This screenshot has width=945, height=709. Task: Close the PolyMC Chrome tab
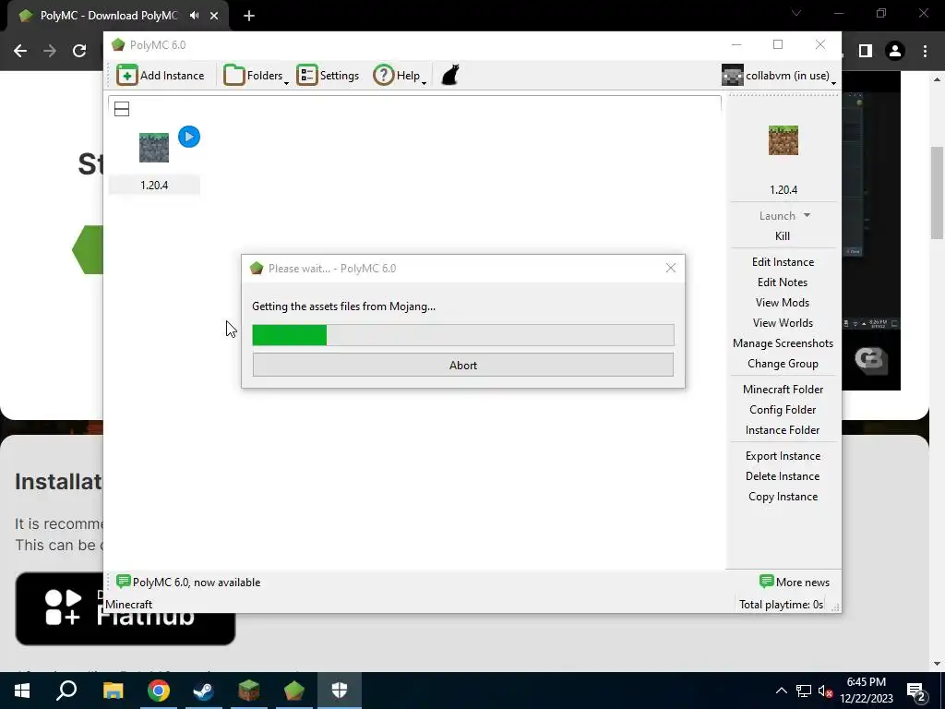[x=214, y=16]
